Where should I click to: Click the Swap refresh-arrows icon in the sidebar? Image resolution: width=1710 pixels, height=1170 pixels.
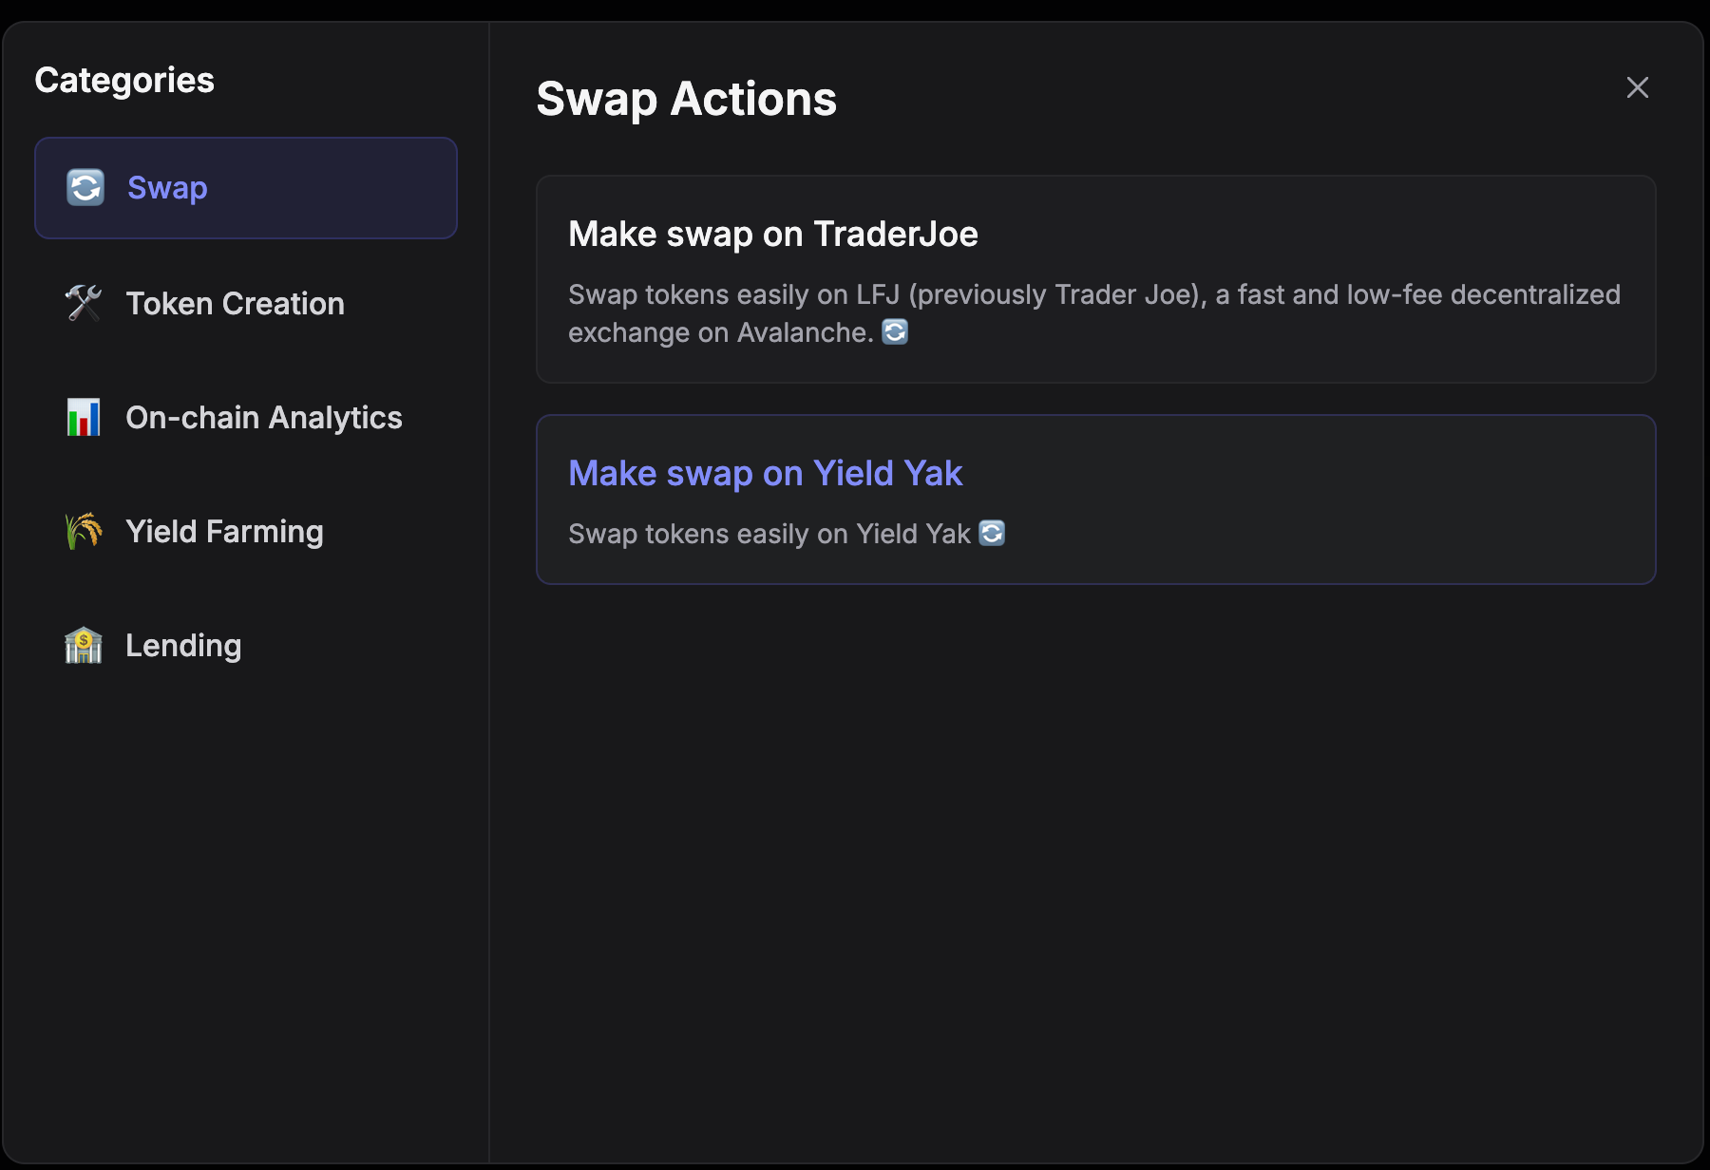pos(85,187)
